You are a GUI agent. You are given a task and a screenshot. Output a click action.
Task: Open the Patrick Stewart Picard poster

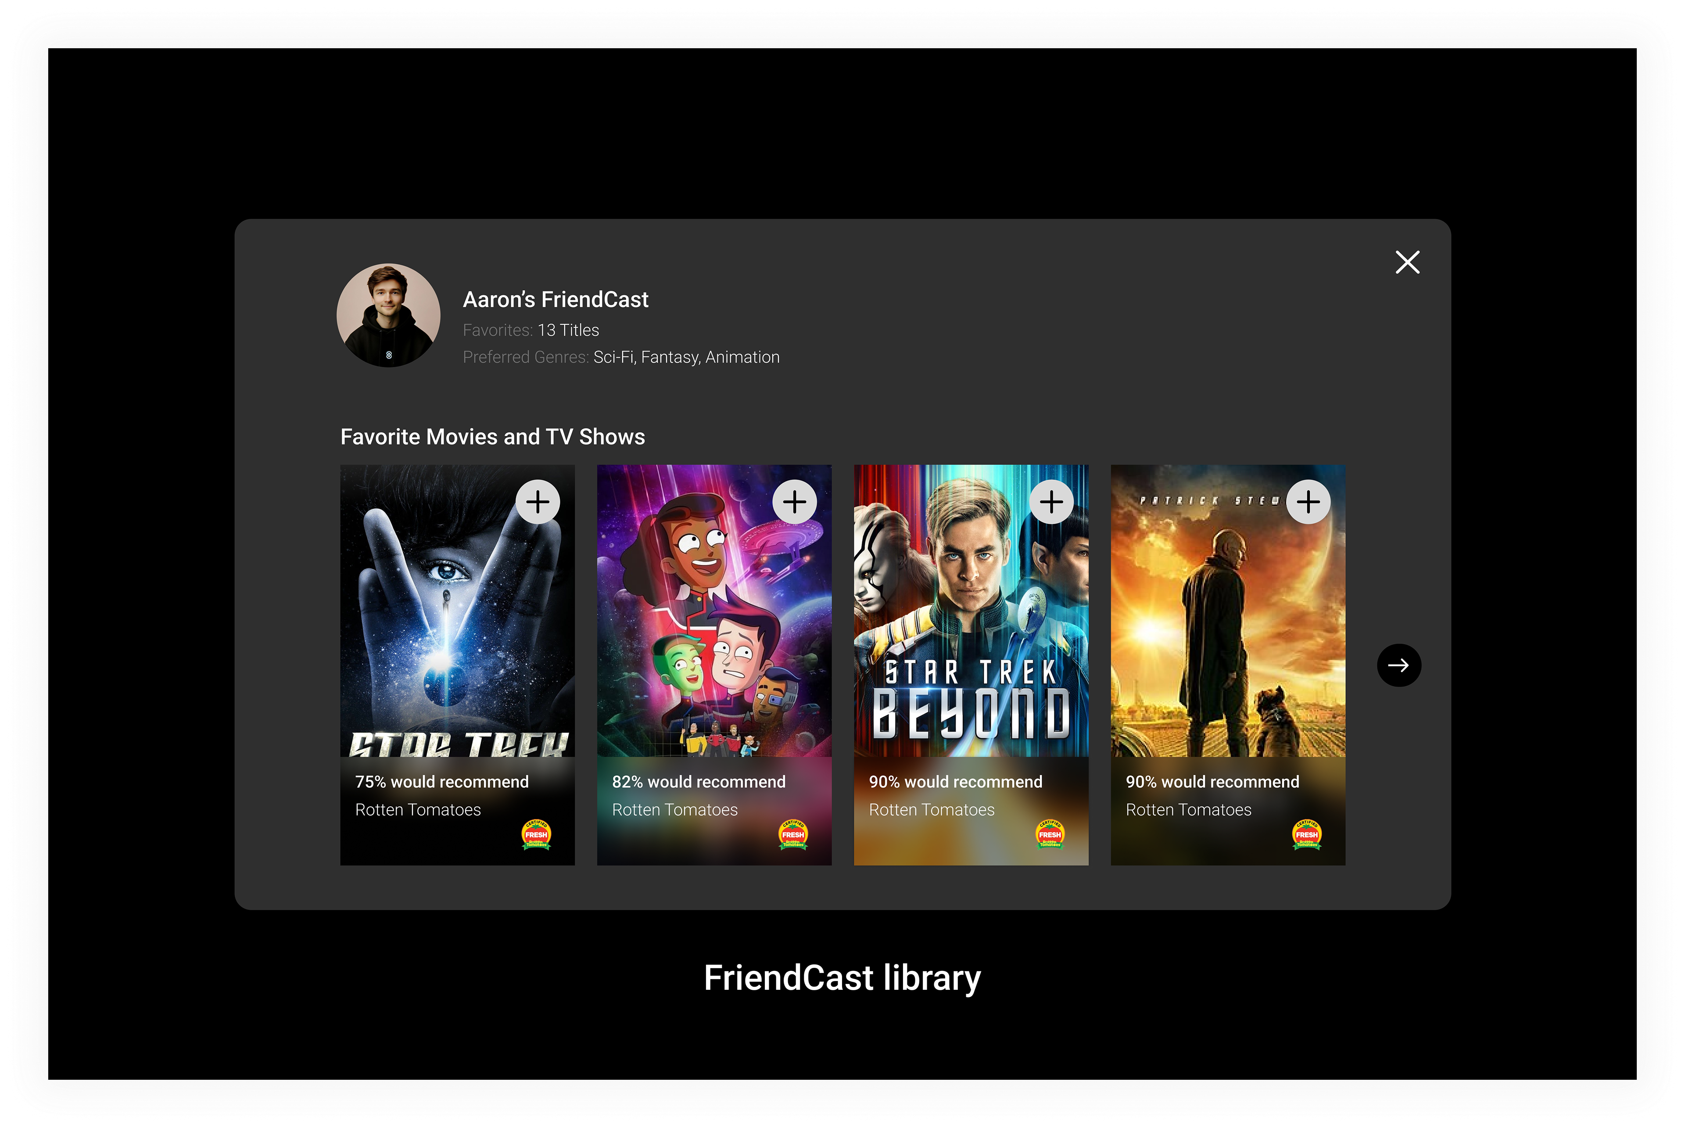tap(1228, 610)
